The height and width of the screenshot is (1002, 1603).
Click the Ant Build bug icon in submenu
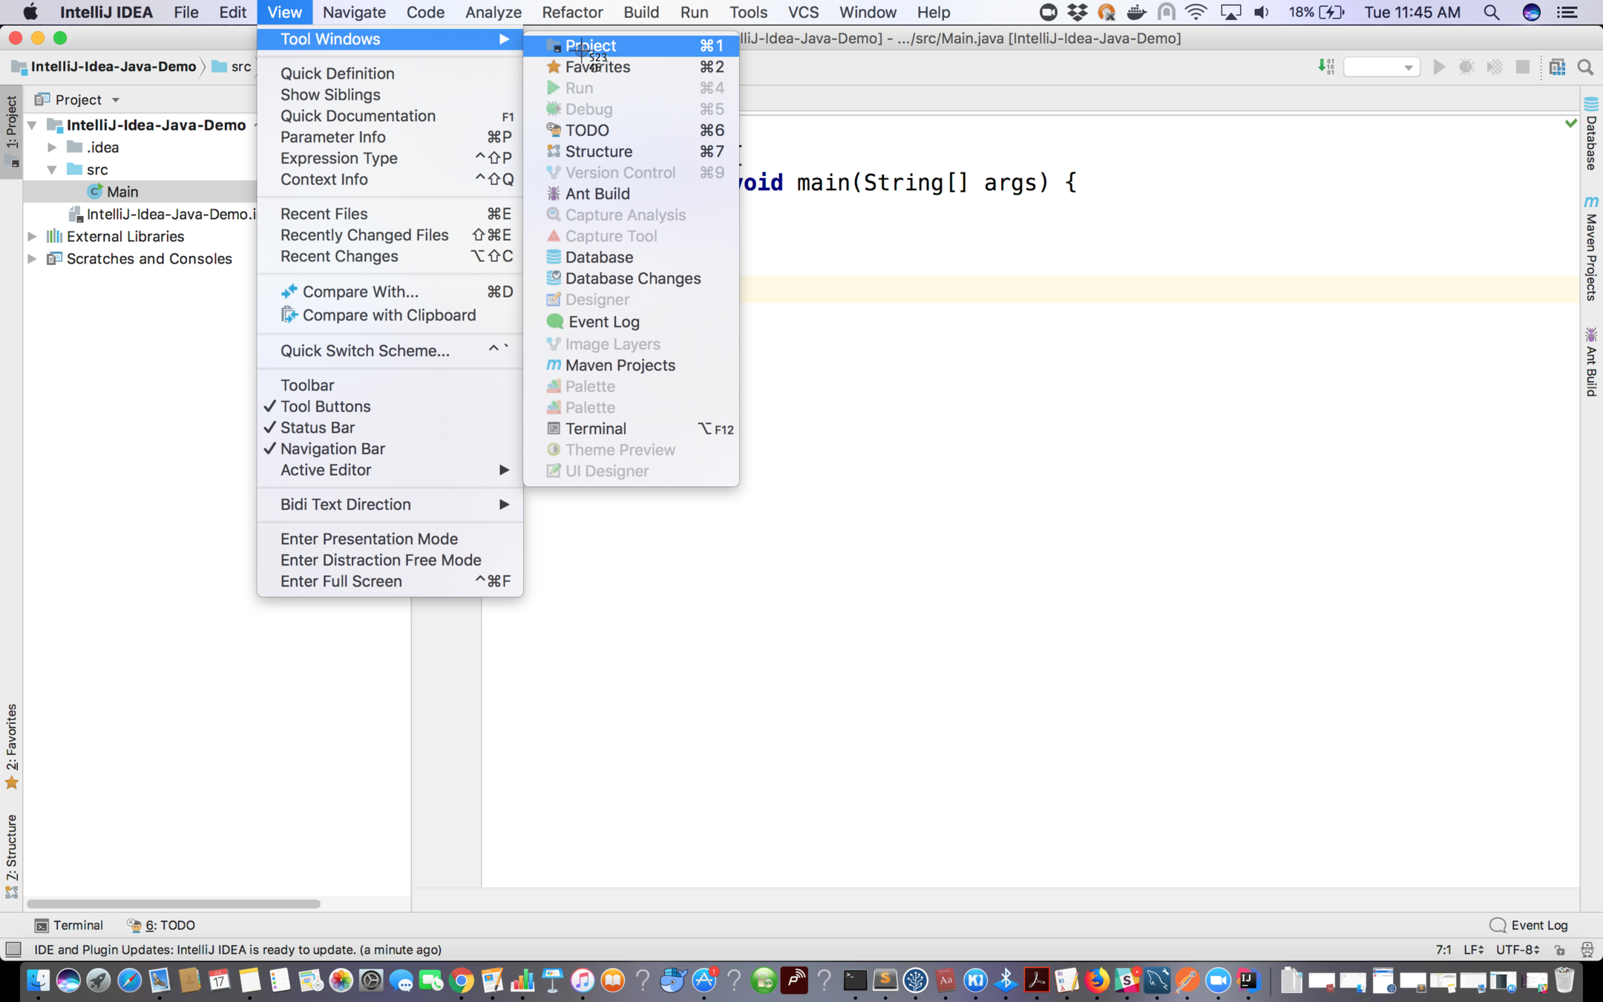[554, 194]
